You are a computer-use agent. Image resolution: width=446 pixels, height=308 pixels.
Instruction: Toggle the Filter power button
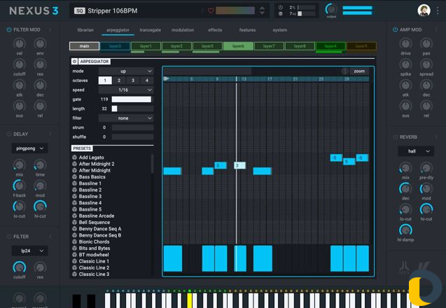click(x=9, y=237)
